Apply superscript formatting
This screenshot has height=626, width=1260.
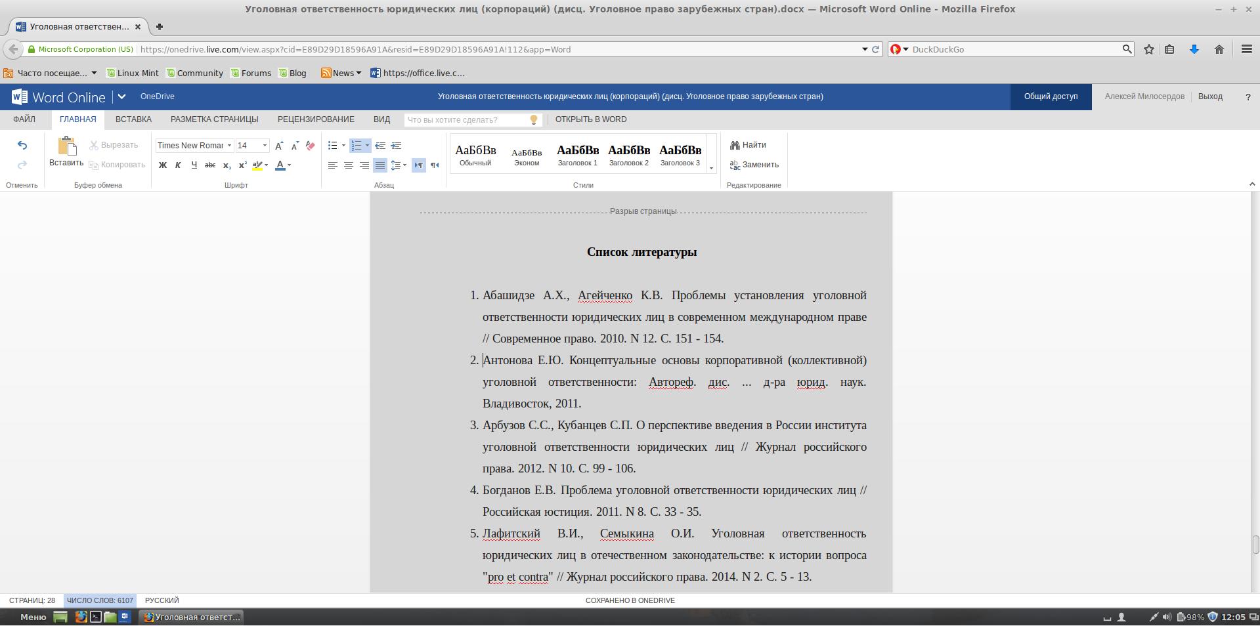(x=242, y=165)
